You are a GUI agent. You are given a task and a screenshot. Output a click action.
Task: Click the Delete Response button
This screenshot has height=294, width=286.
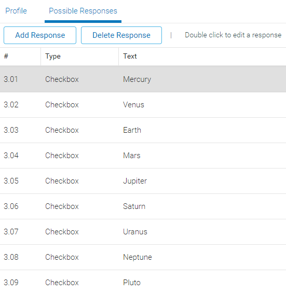pos(121,35)
